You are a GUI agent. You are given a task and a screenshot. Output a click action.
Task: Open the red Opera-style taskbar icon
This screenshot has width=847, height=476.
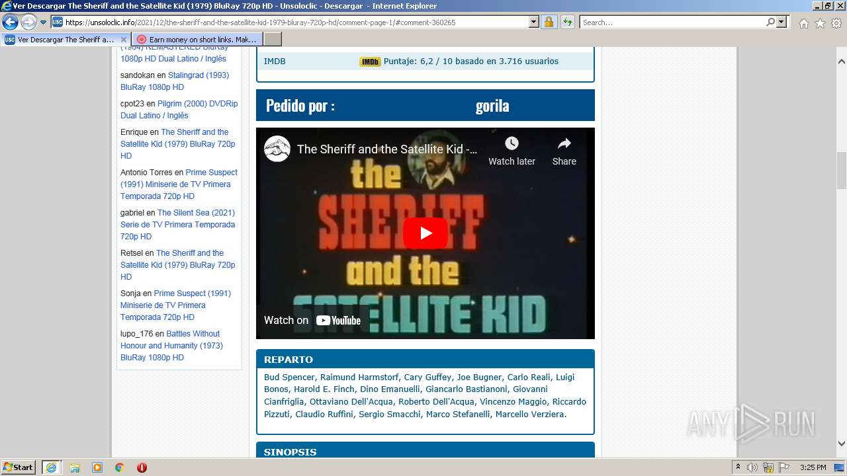(142, 467)
